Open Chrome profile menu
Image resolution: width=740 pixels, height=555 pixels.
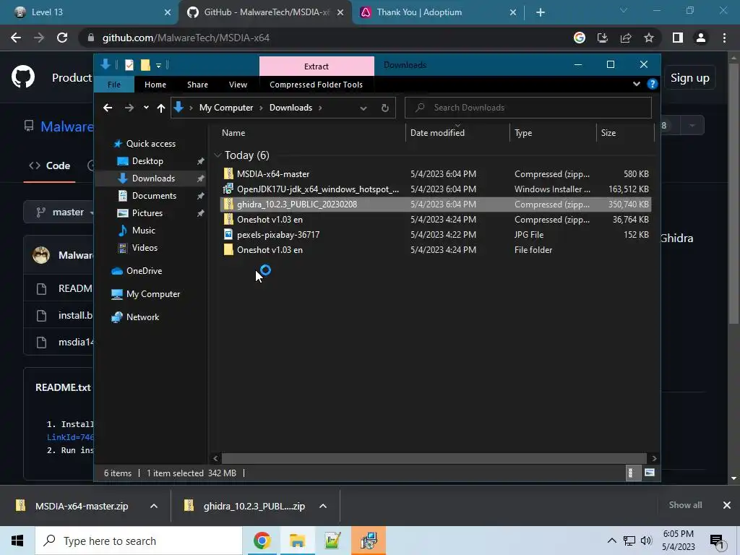701,38
